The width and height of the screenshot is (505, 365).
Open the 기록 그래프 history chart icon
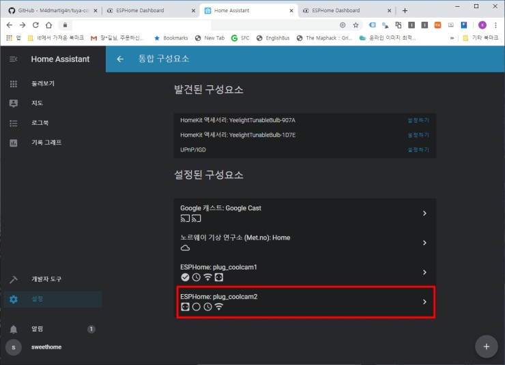[14, 143]
